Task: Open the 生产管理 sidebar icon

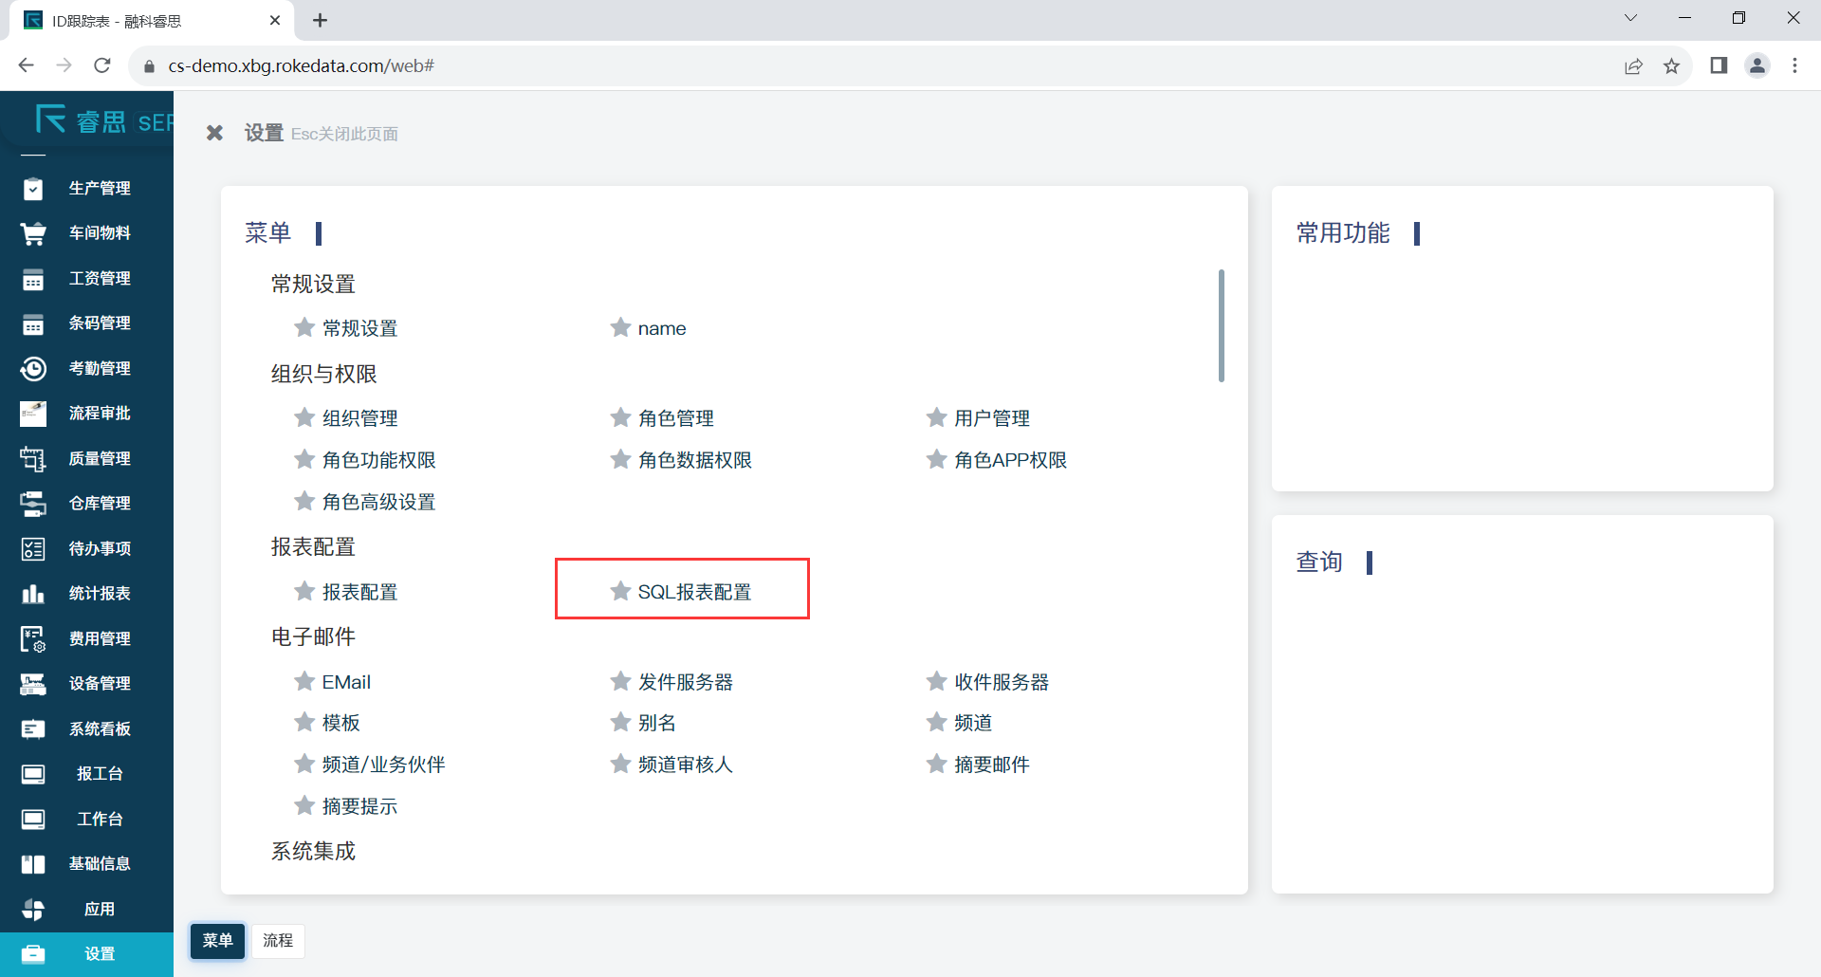Action: [x=33, y=189]
